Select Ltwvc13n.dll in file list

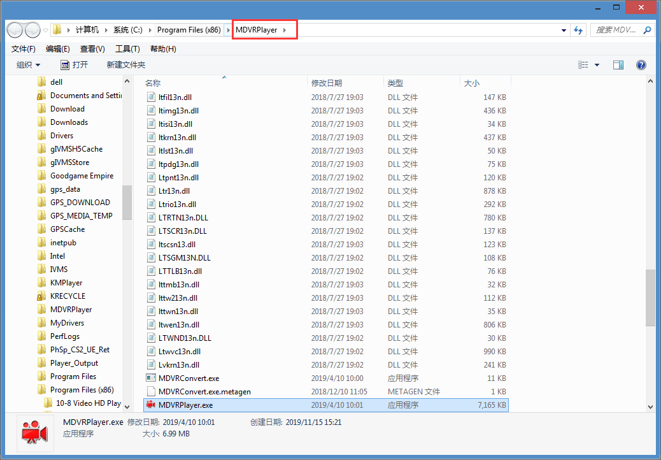180,351
